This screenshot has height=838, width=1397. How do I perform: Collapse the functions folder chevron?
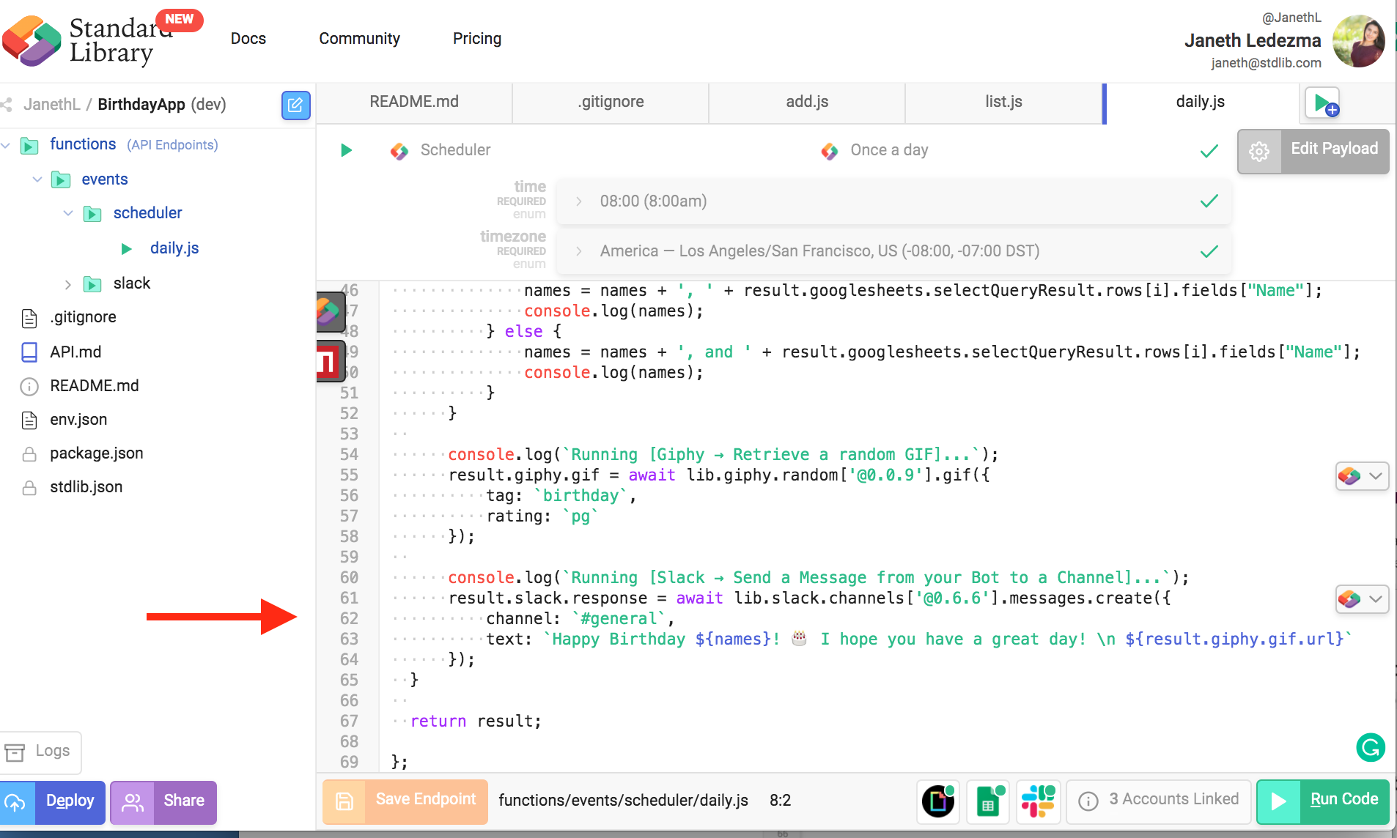click(x=6, y=145)
